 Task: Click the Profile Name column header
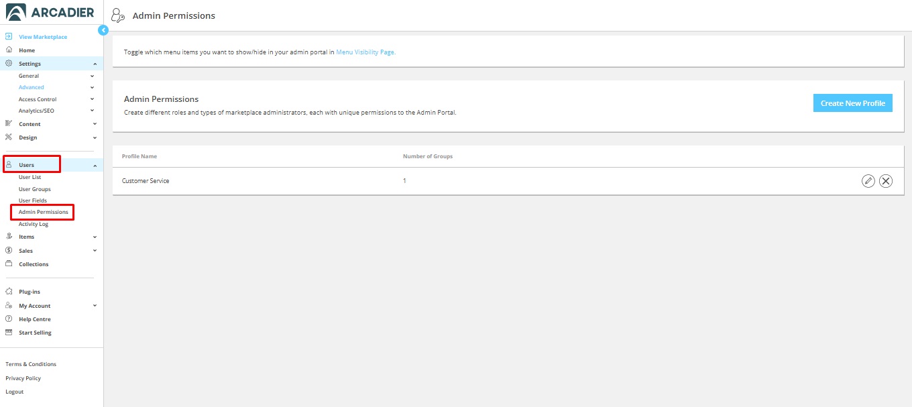[x=139, y=156]
